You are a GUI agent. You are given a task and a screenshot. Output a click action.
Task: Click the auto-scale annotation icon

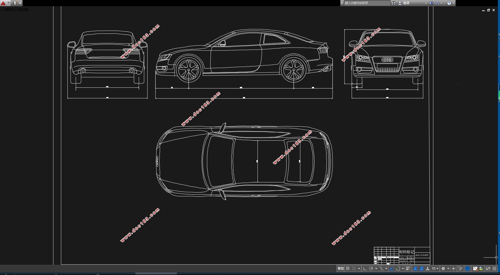point(421,269)
